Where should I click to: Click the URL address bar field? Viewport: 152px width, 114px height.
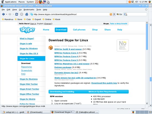tap(71, 14)
